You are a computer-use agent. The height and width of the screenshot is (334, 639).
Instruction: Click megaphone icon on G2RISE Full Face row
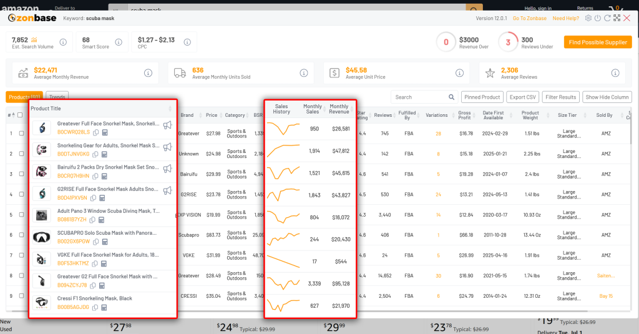coord(167,190)
